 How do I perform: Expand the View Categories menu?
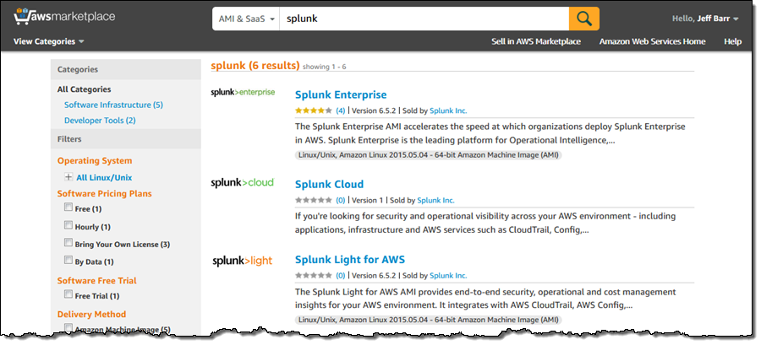tap(49, 41)
